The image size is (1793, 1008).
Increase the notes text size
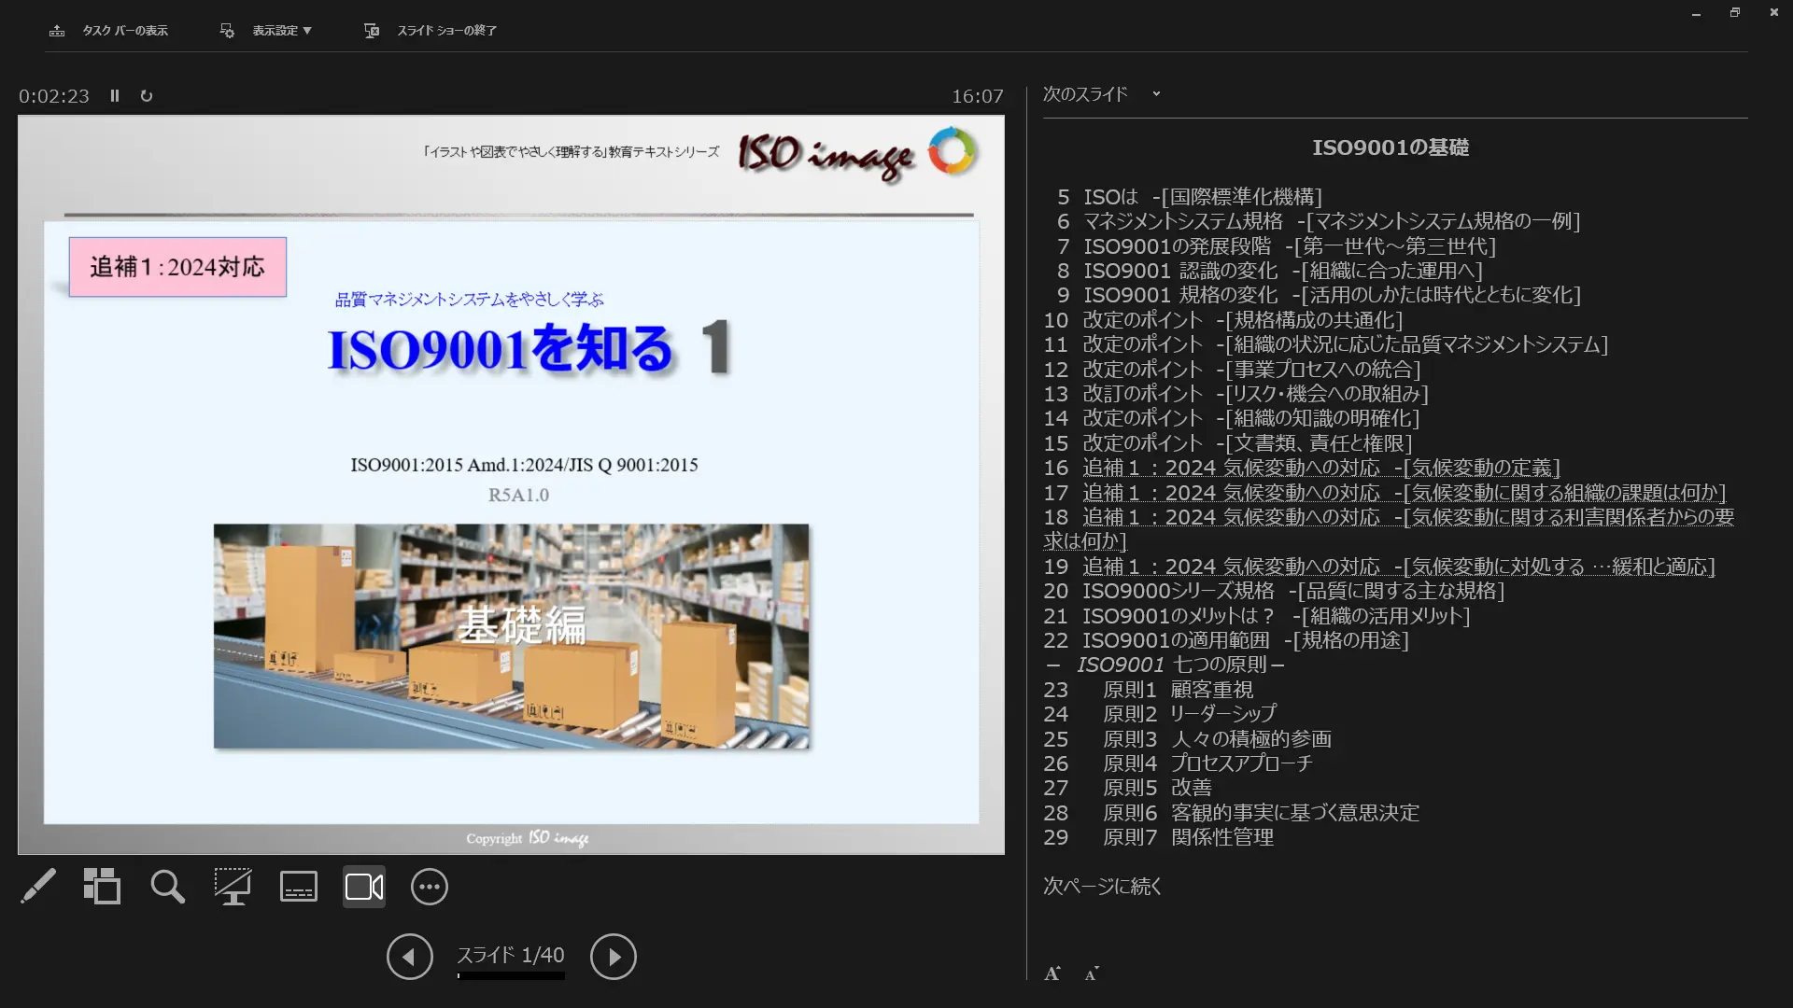[1052, 973]
